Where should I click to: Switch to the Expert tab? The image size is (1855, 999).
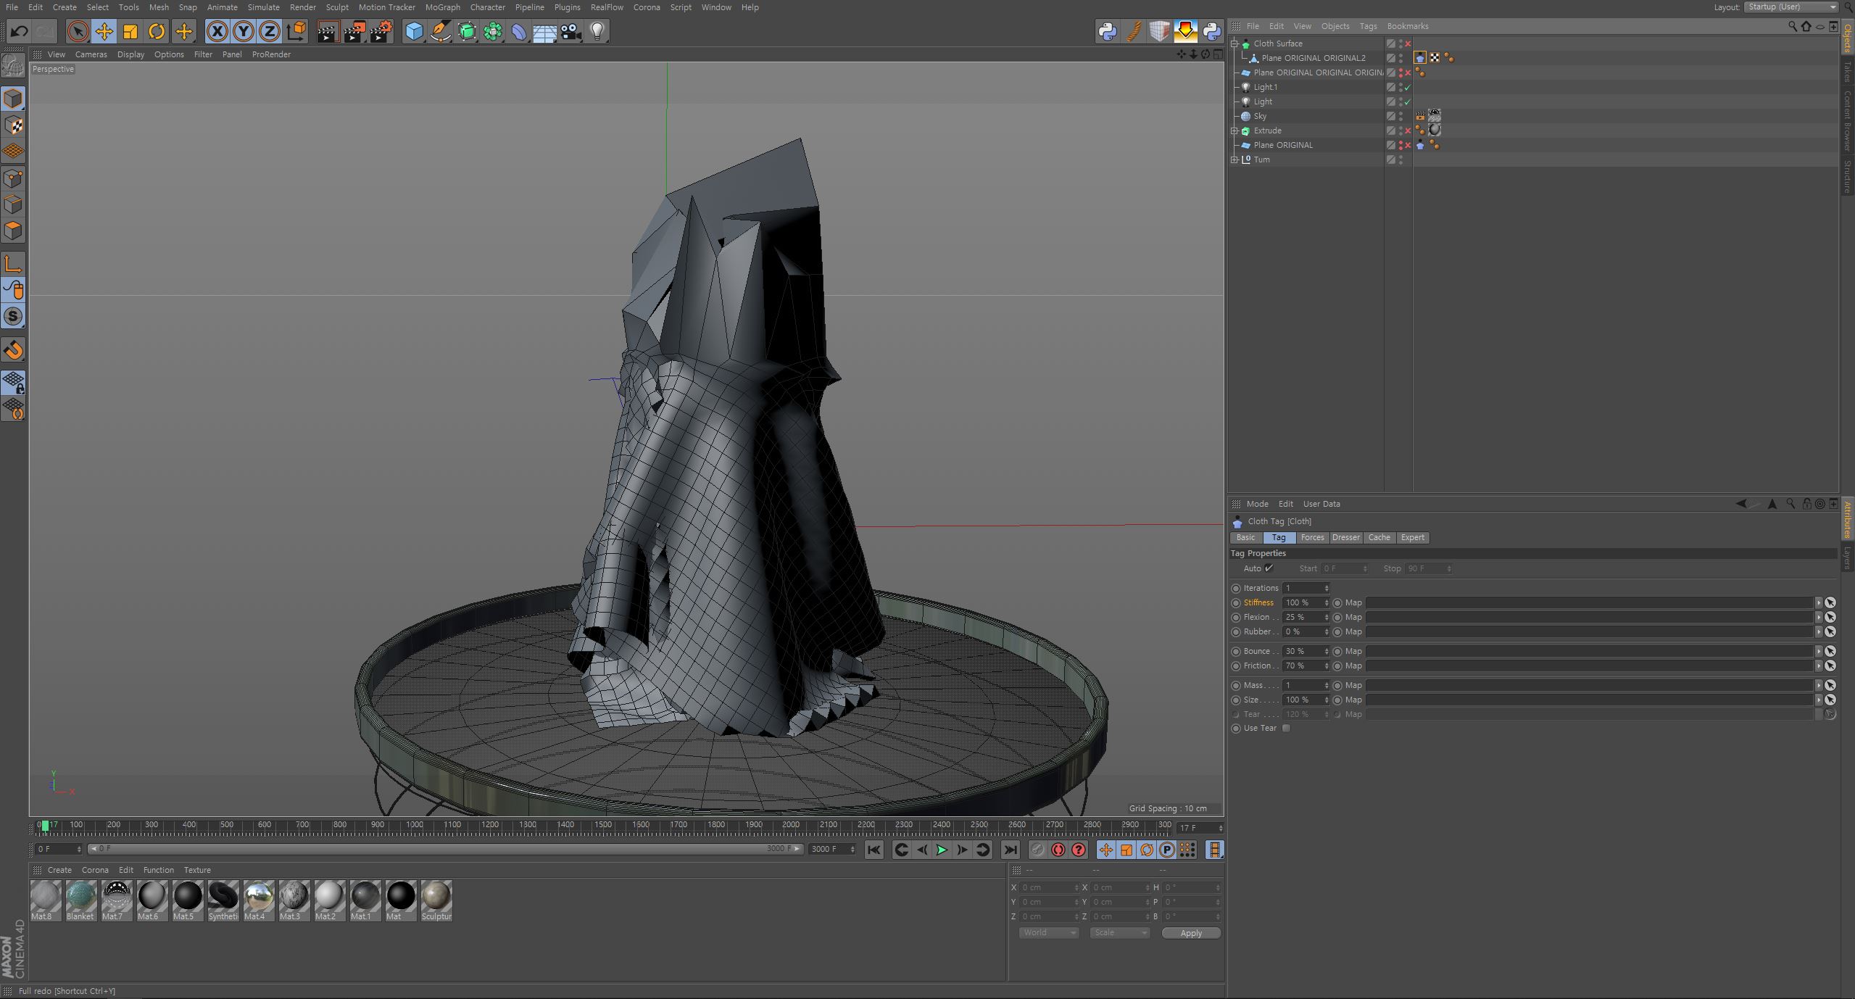[x=1412, y=537]
